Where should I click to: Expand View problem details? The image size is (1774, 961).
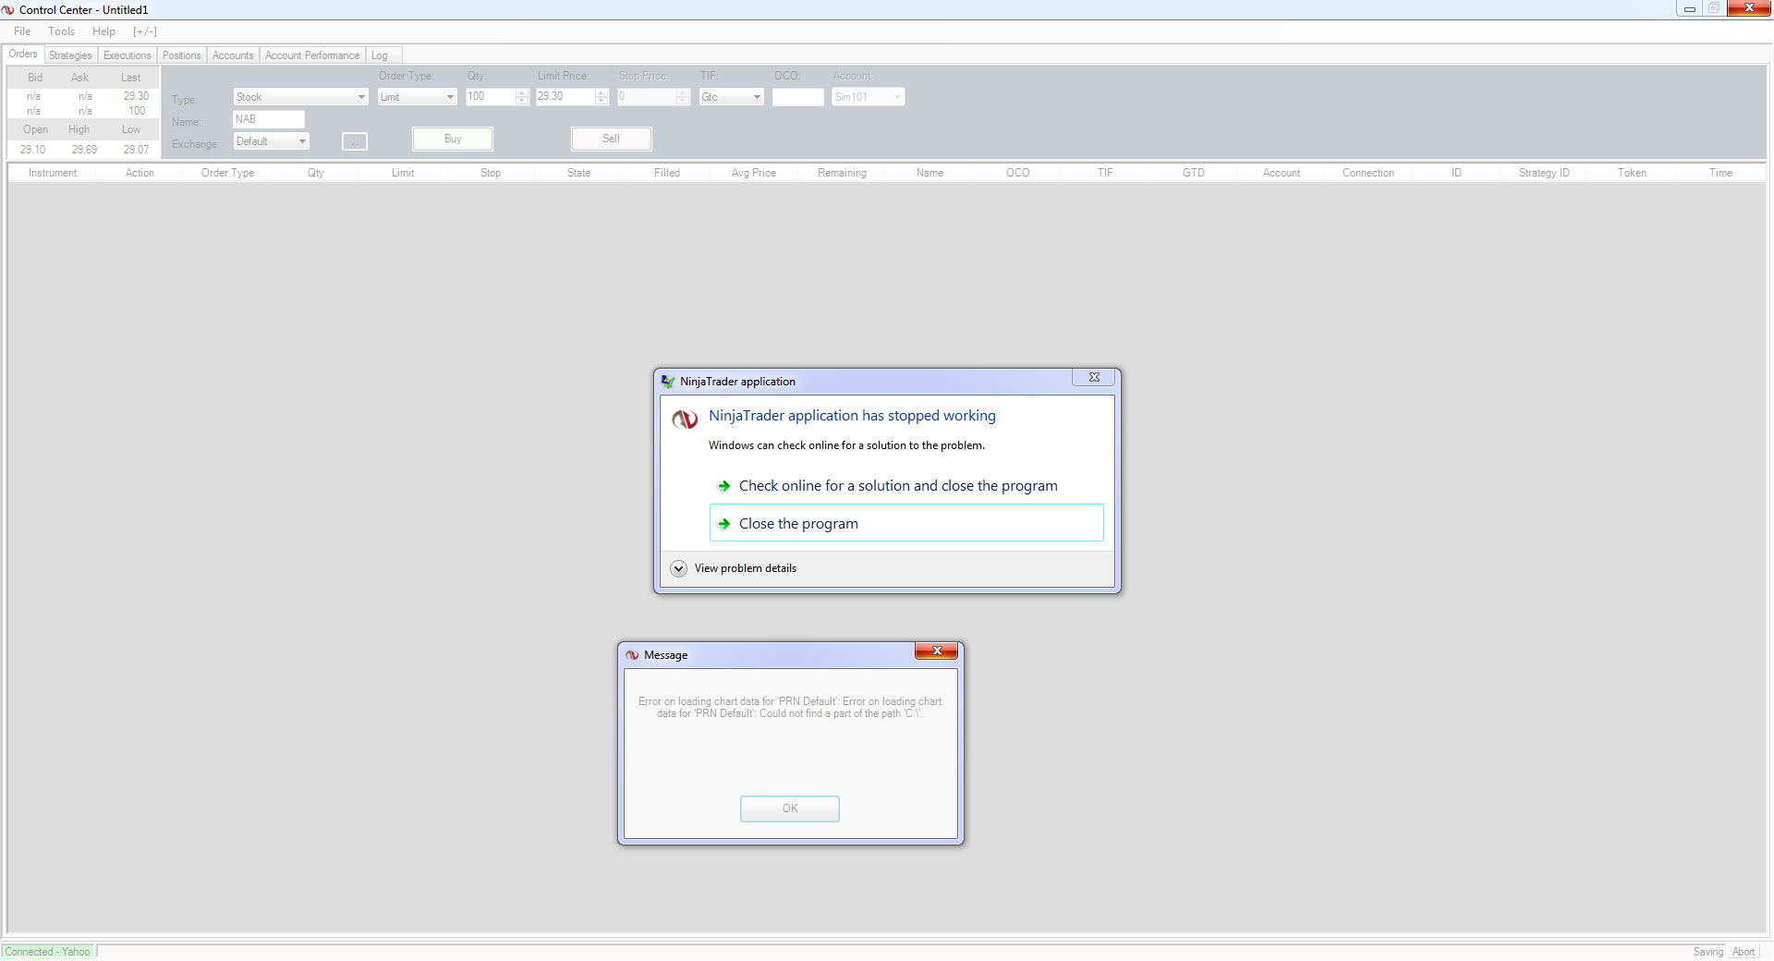point(734,568)
